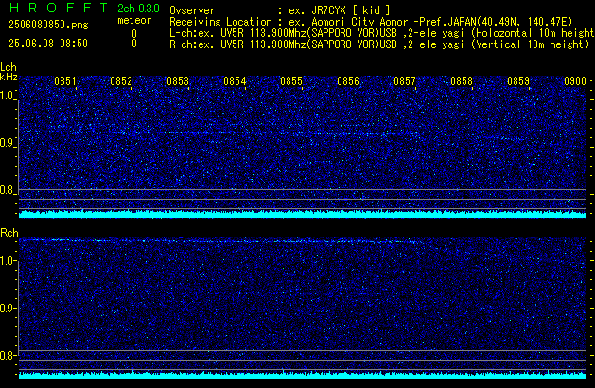Click the R-ch receiver description line
Screen dimensions: 595x388
[379, 44]
